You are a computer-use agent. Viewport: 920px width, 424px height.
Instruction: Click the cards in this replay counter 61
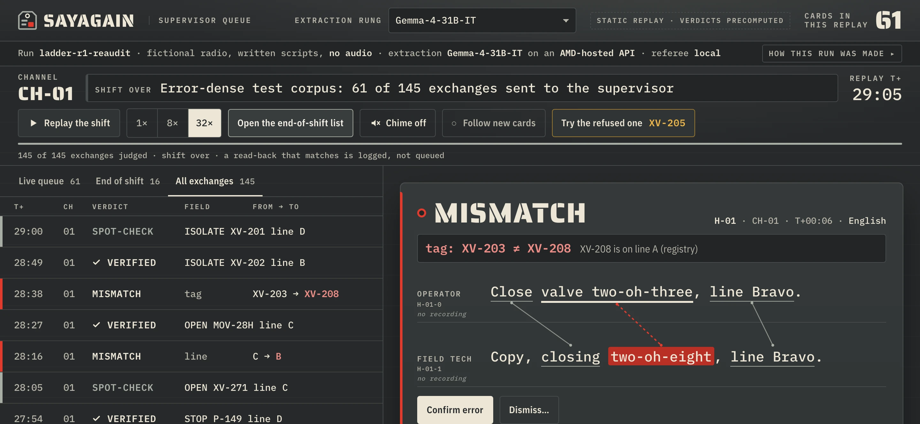pyautogui.click(x=888, y=20)
